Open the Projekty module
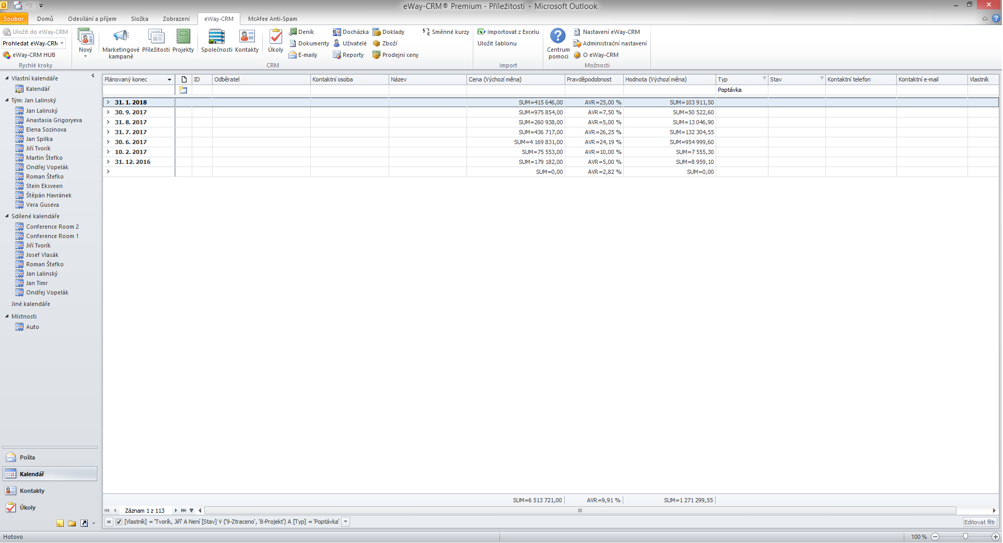The image size is (1003, 543). [x=183, y=41]
